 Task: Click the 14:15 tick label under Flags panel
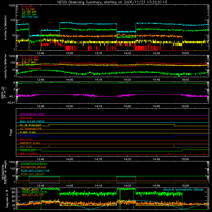tap(98, 159)
